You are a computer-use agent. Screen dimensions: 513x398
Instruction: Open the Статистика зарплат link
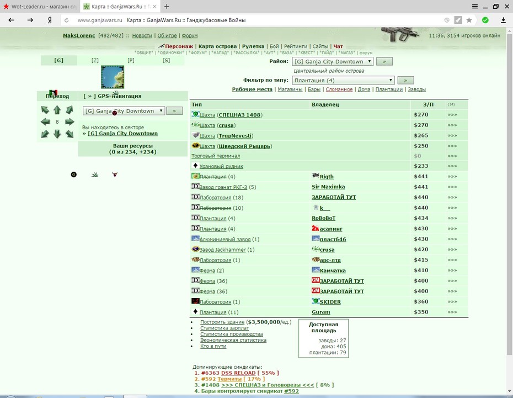[x=225, y=328]
